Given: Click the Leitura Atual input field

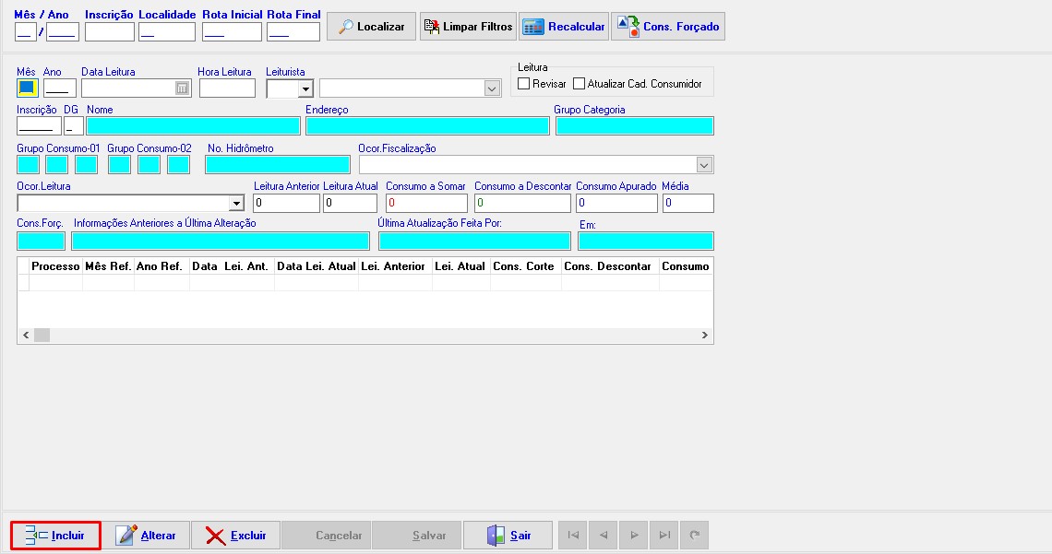Looking at the screenshot, I should [x=350, y=204].
